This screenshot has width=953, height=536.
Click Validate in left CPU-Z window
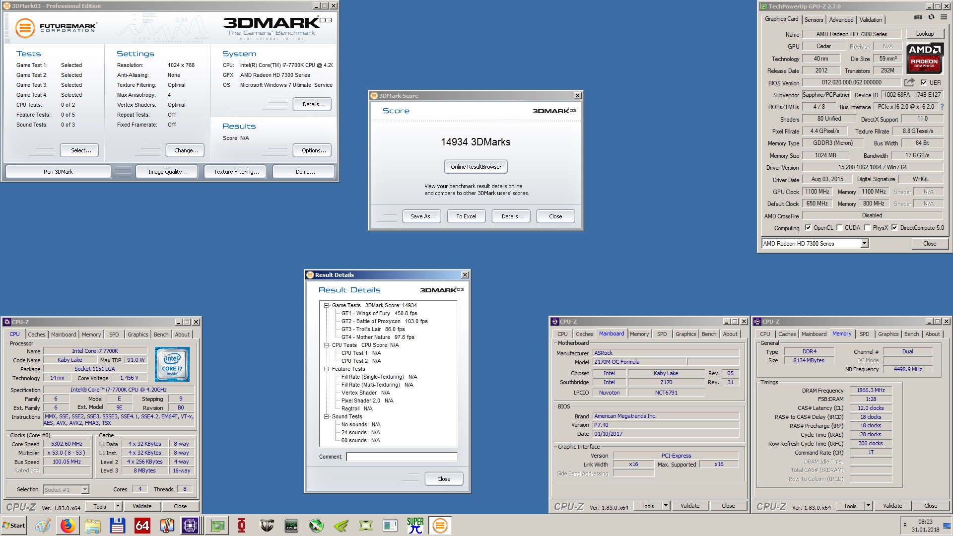click(142, 506)
